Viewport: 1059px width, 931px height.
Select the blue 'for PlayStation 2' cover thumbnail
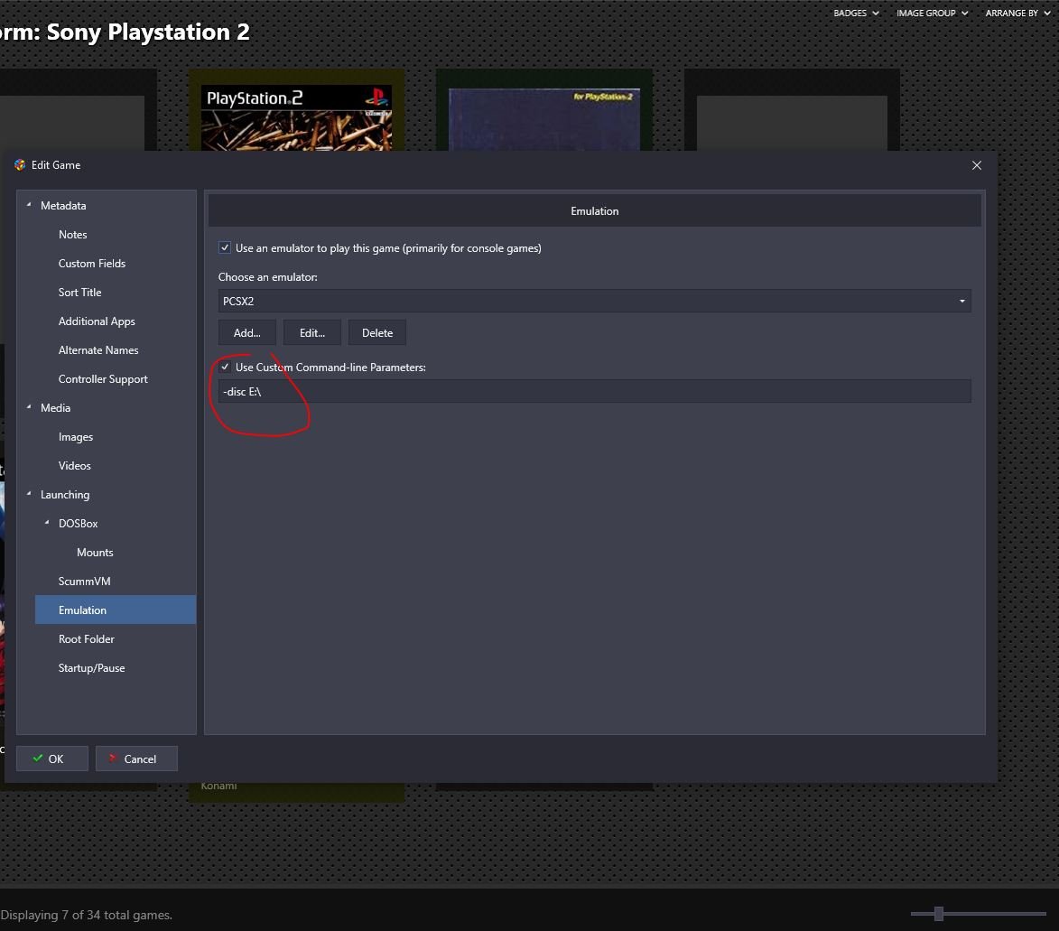pyautogui.click(x=544, y=119)
